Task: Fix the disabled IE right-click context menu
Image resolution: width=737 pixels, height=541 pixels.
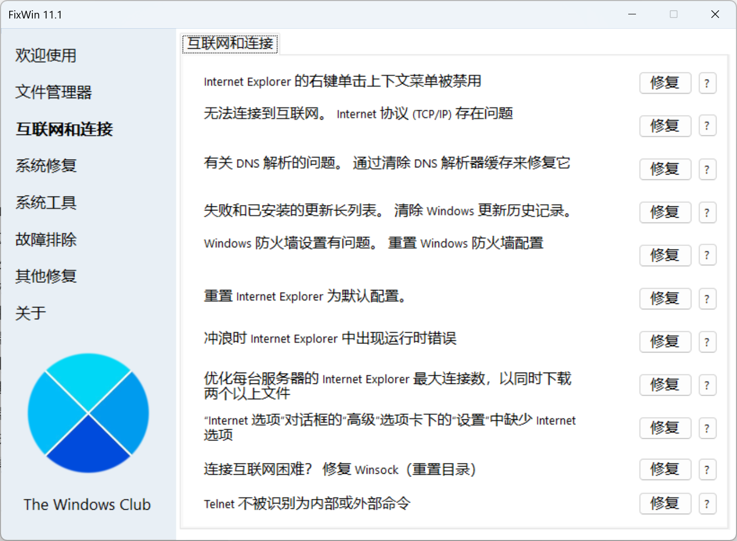Action: (665, 83)
